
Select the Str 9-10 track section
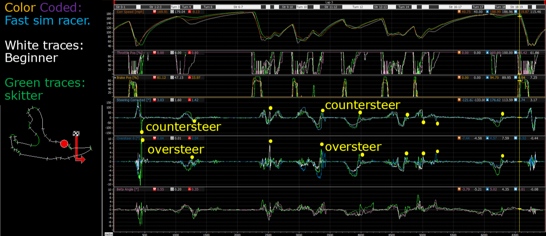coord(287,8)
